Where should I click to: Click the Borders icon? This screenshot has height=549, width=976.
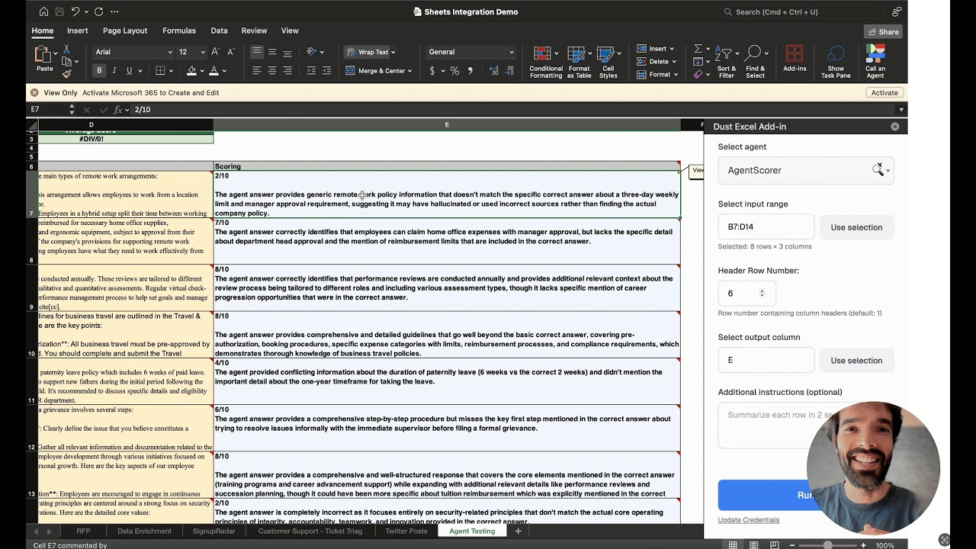pyautogui.click(x=160, y=71)
